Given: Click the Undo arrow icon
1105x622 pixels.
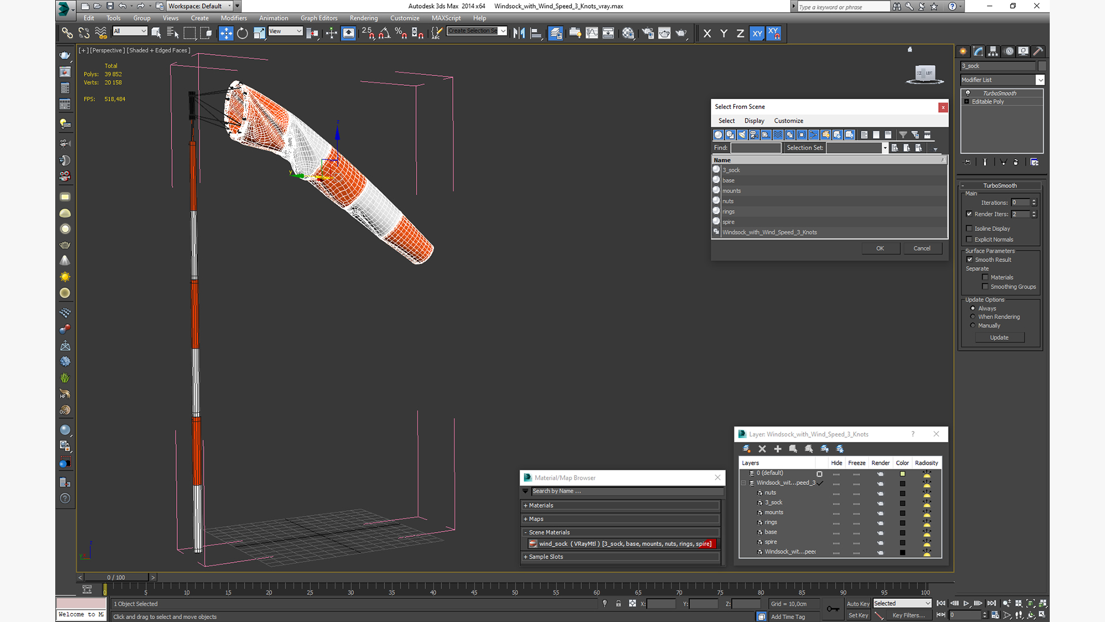Looking at the screenshot, I should coord(122,6).
